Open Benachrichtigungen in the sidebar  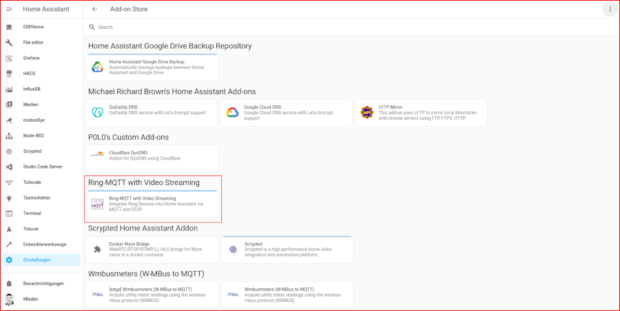click(41, 283)
